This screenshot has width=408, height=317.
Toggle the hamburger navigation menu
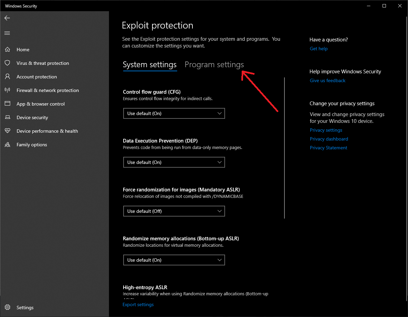click(7, 33)
